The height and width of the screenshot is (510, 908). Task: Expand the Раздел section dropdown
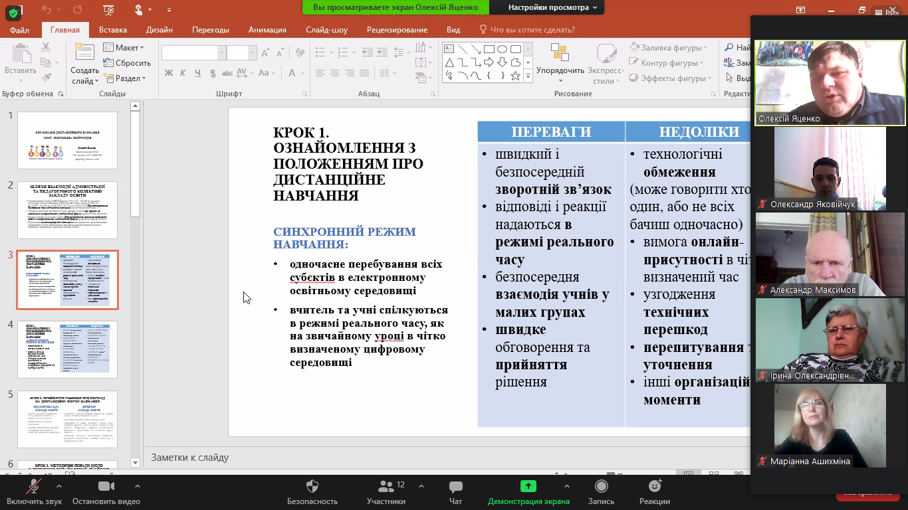[x=125, y=78]
